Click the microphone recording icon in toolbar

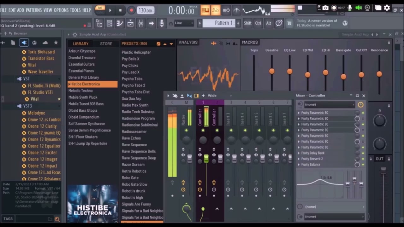click(x=162, y=23)
